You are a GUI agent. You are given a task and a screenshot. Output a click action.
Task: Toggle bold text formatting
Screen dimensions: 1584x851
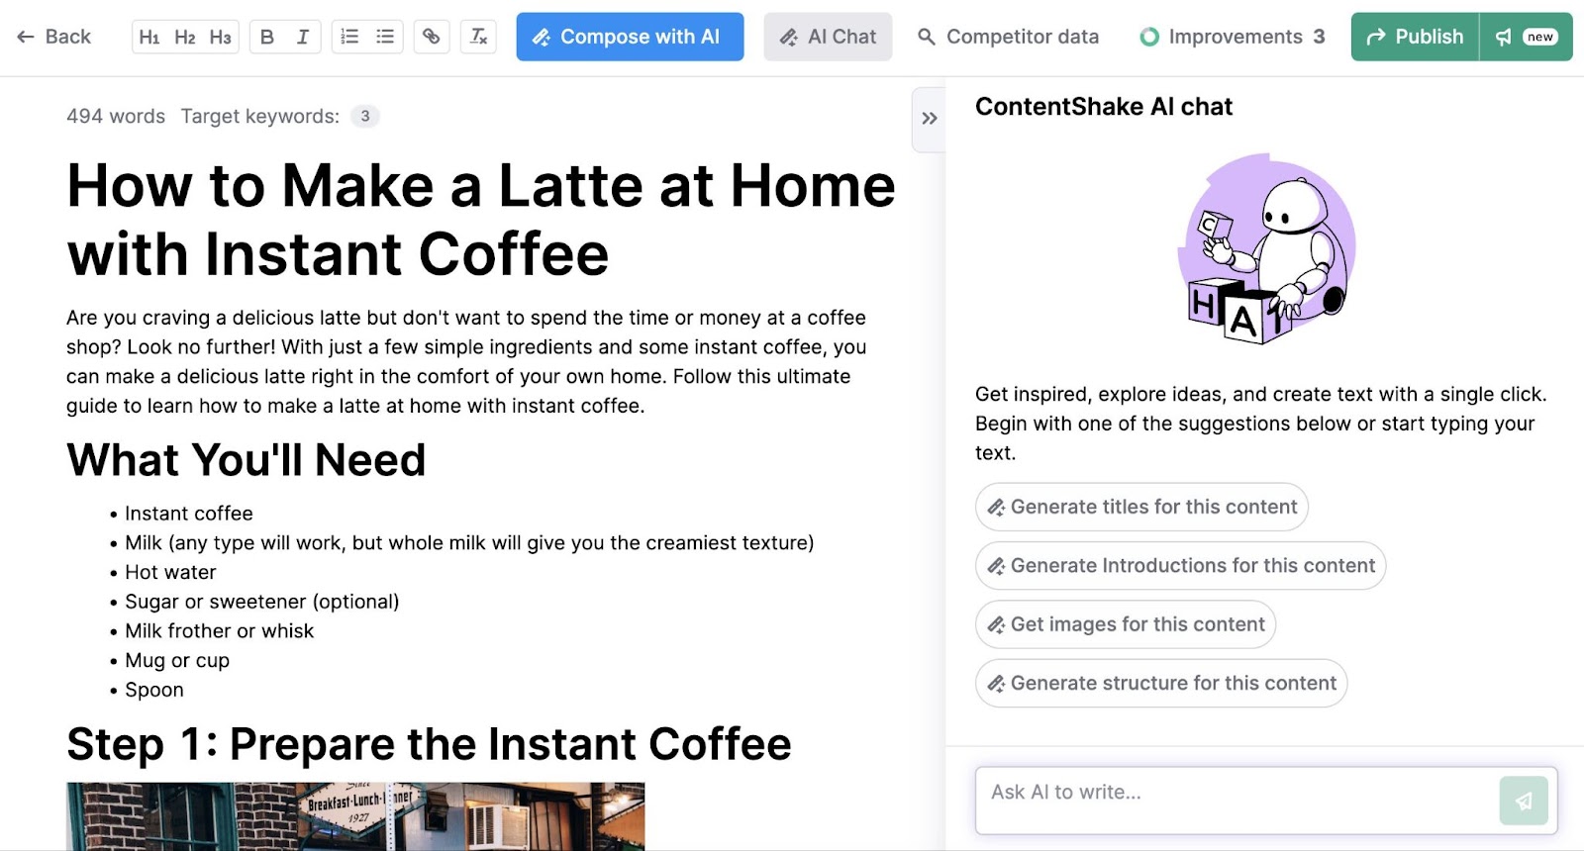(x=267, y=37)
